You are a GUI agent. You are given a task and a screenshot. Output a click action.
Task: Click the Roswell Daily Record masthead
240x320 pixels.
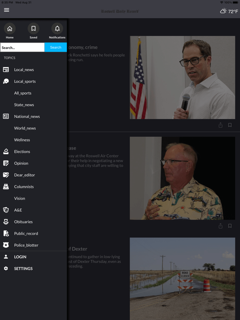[x=120, y=11]
